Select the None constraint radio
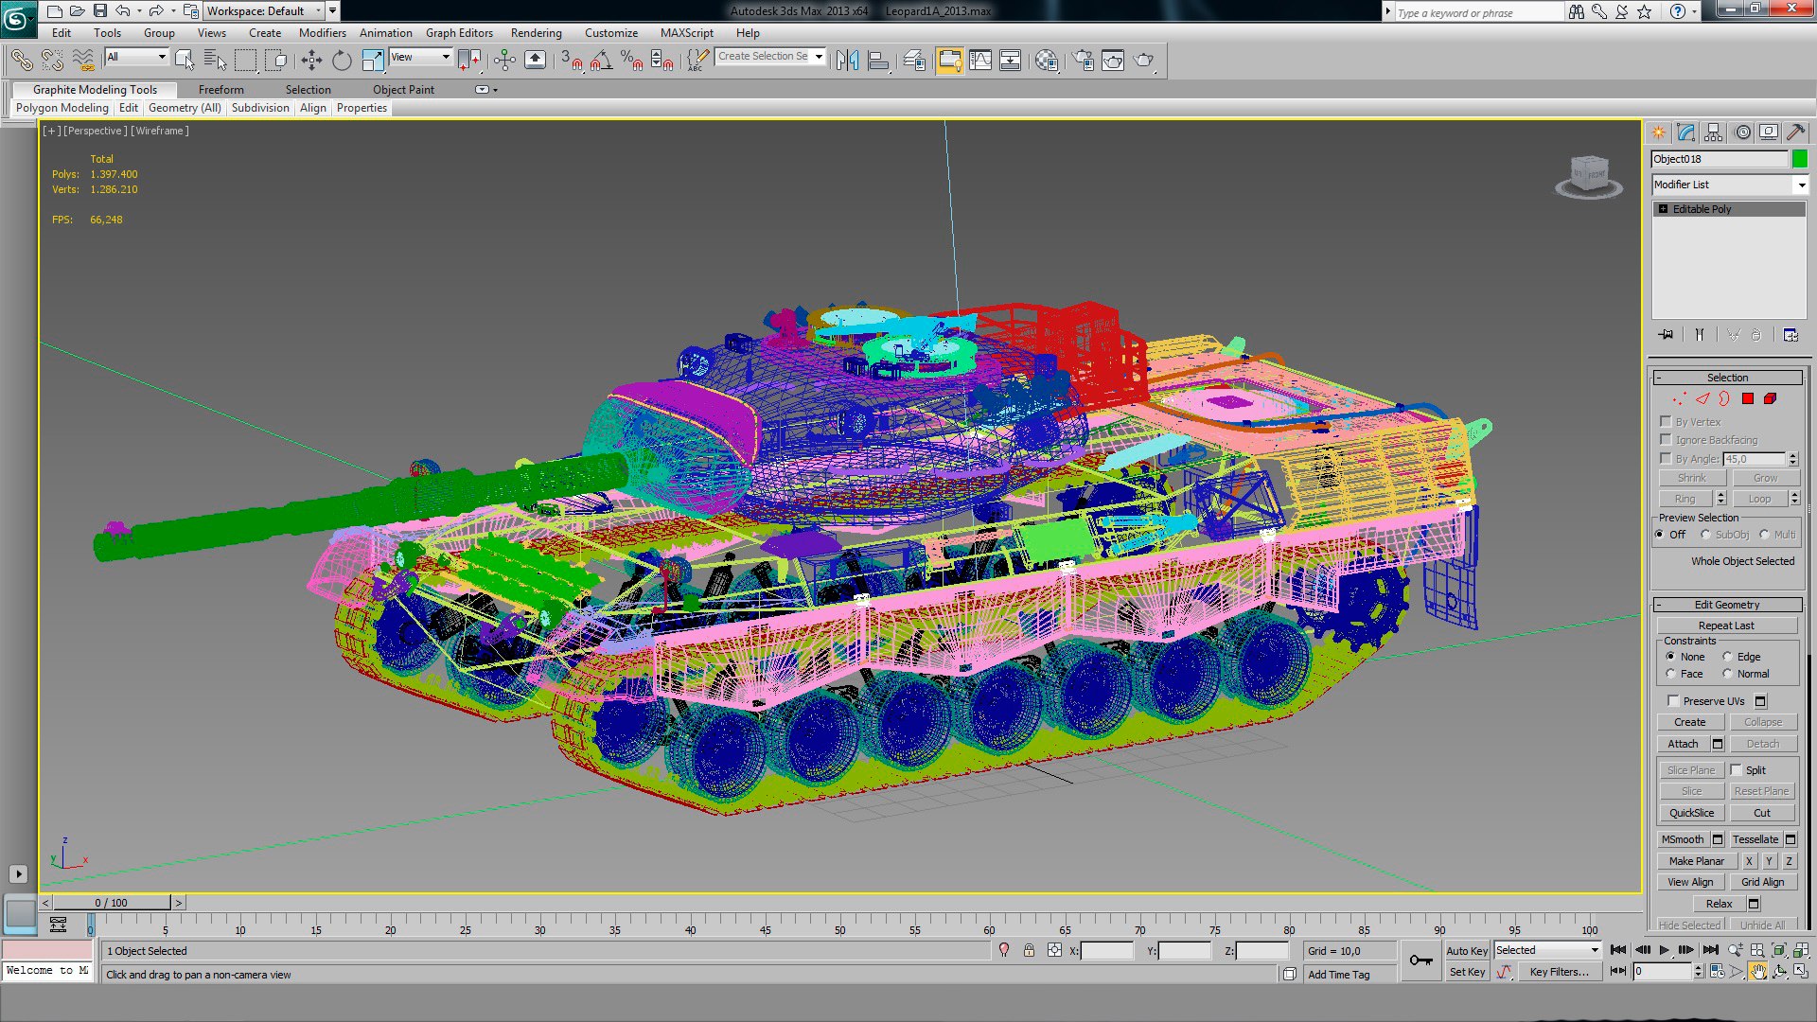Image resolution: width=1817 pixels, height=1022 pixels. point(1671,657)
